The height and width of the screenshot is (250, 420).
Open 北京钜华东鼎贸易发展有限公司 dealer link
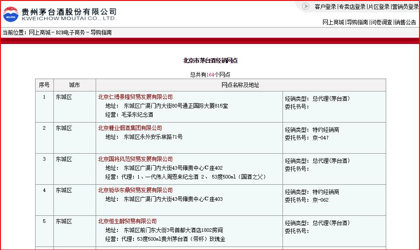click(x=135, y=190)
